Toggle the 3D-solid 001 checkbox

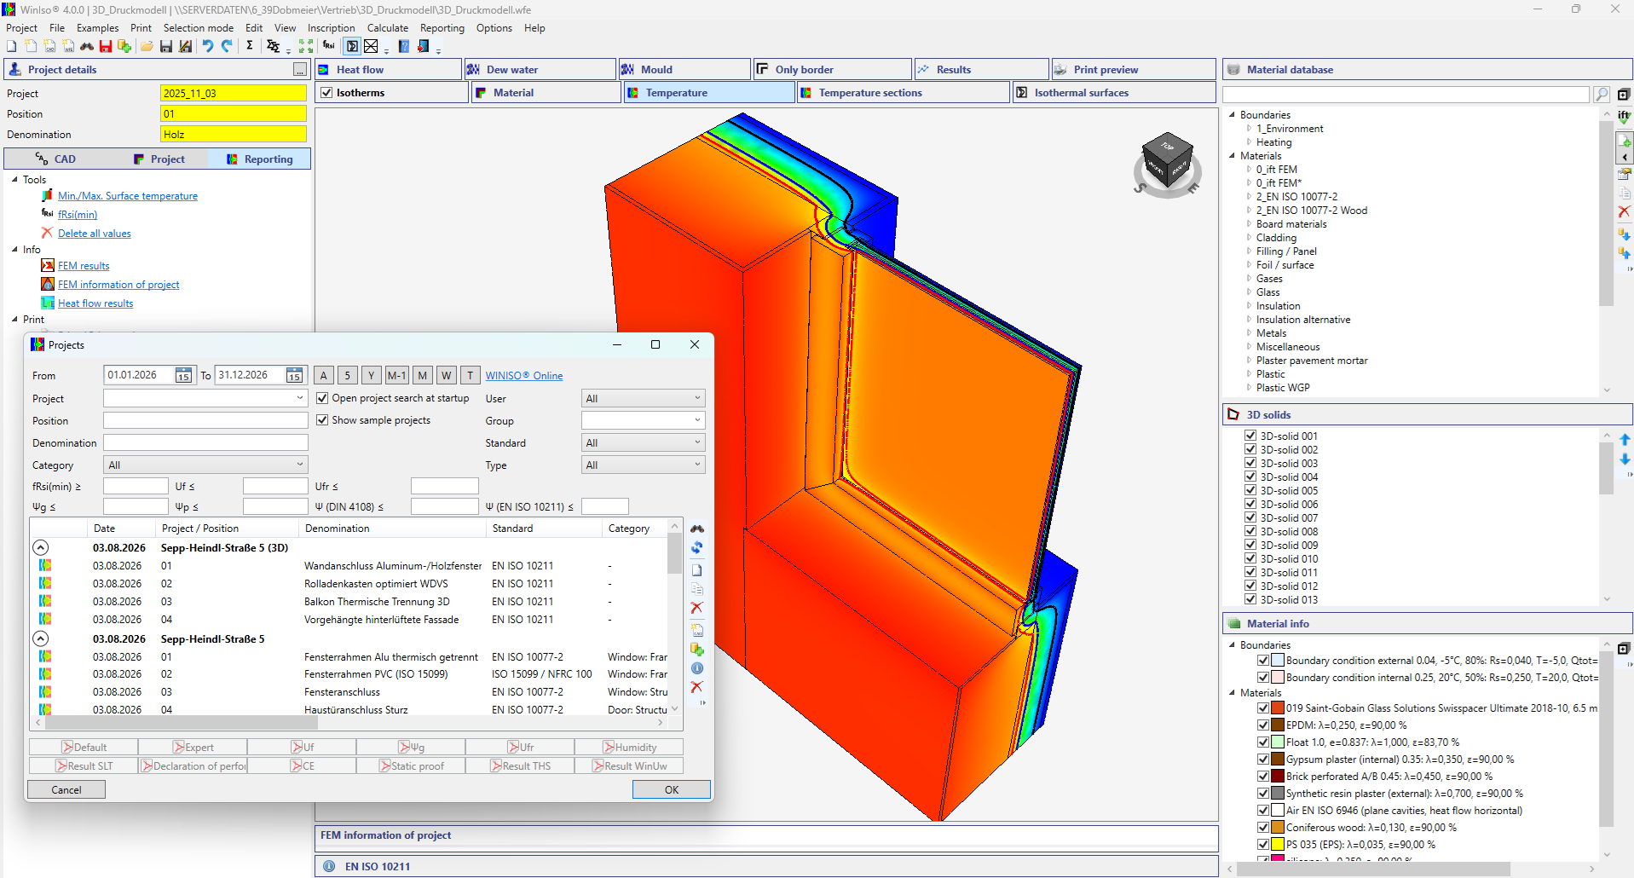[x=1250, y=436]
